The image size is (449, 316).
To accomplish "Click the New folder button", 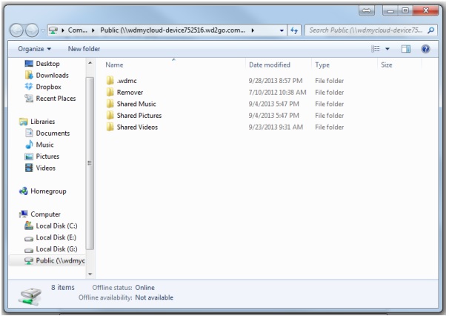I will (84, 49).
